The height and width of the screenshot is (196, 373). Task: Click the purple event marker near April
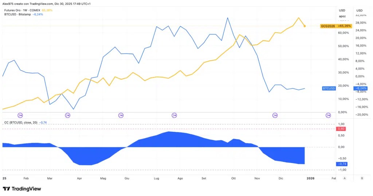(67, 116)
